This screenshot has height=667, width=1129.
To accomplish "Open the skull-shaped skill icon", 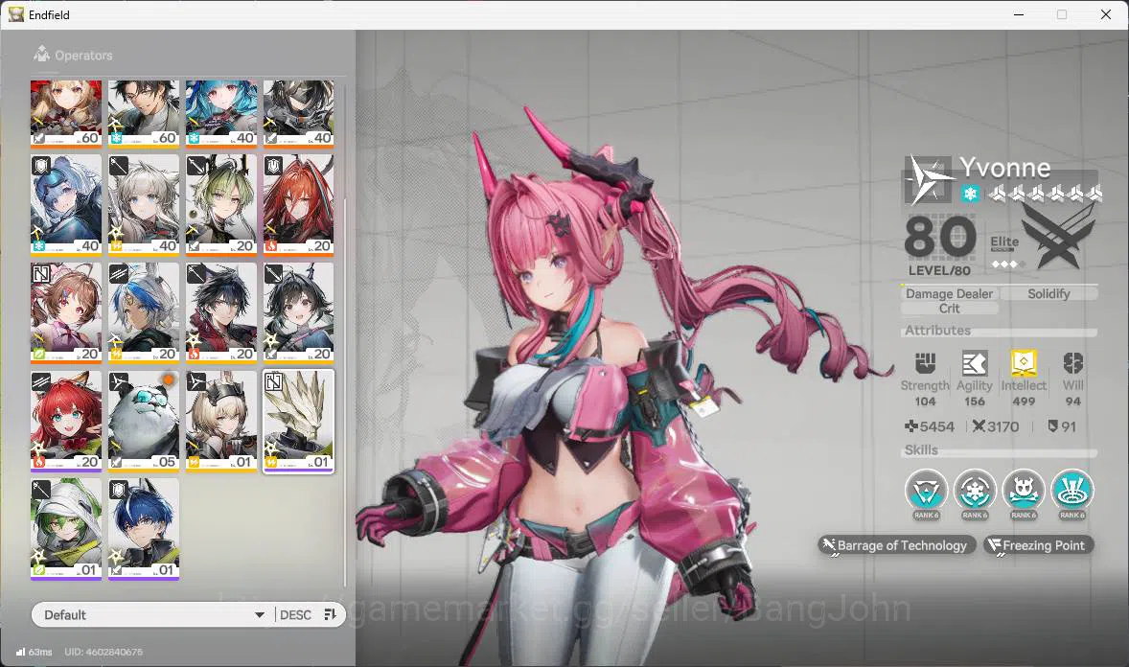I will [1024, 492].
